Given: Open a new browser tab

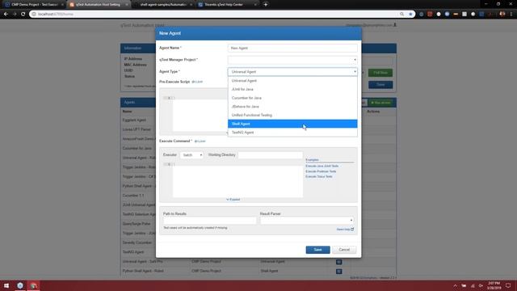Looking at the screenshot, I should click(266, 5).
